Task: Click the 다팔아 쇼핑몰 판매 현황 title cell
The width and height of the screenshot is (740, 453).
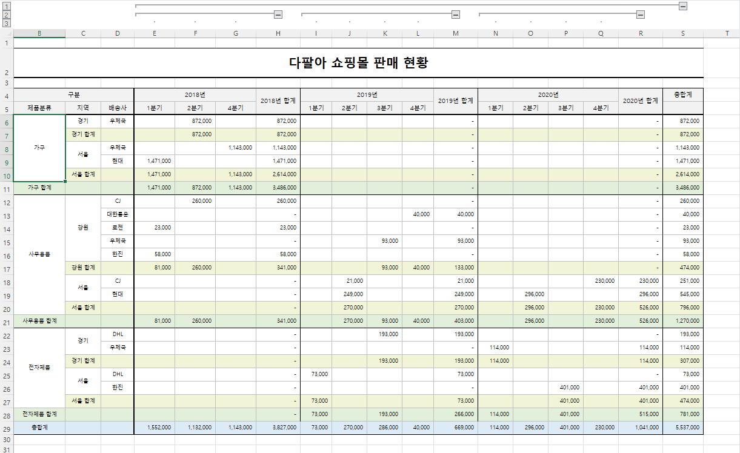Action: 358,63
